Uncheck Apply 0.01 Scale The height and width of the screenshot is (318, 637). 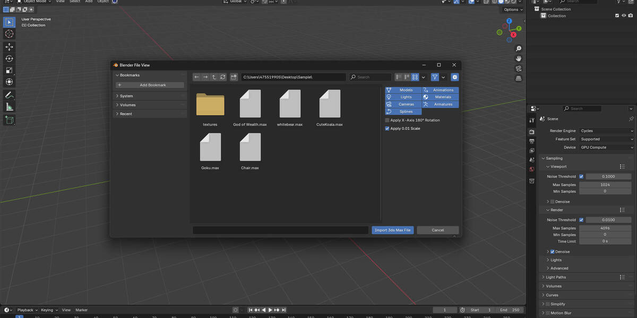coord(388,128)
